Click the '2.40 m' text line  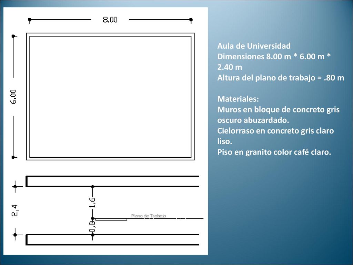(x=230, y=67)
